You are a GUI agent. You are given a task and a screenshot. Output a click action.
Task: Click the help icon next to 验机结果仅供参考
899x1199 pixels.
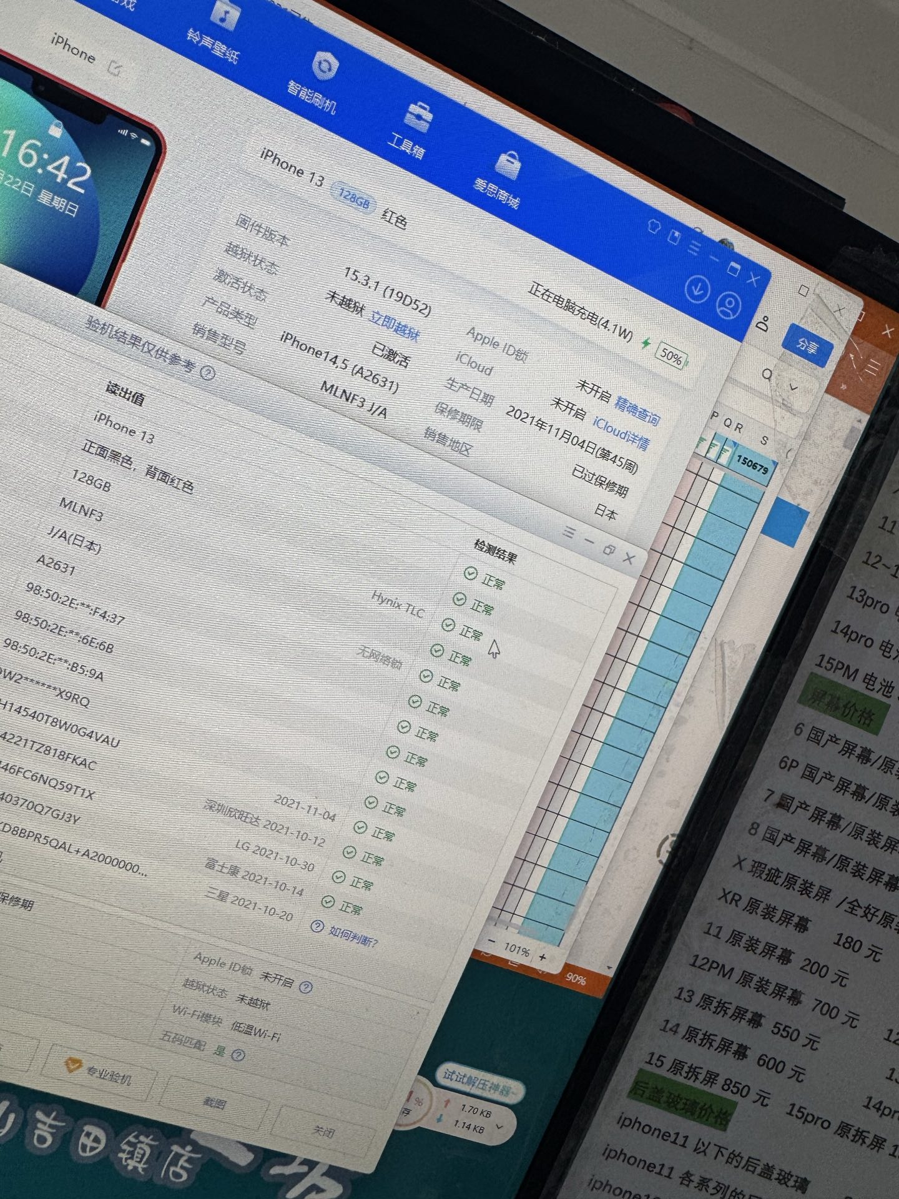click(x=208, y=373)
